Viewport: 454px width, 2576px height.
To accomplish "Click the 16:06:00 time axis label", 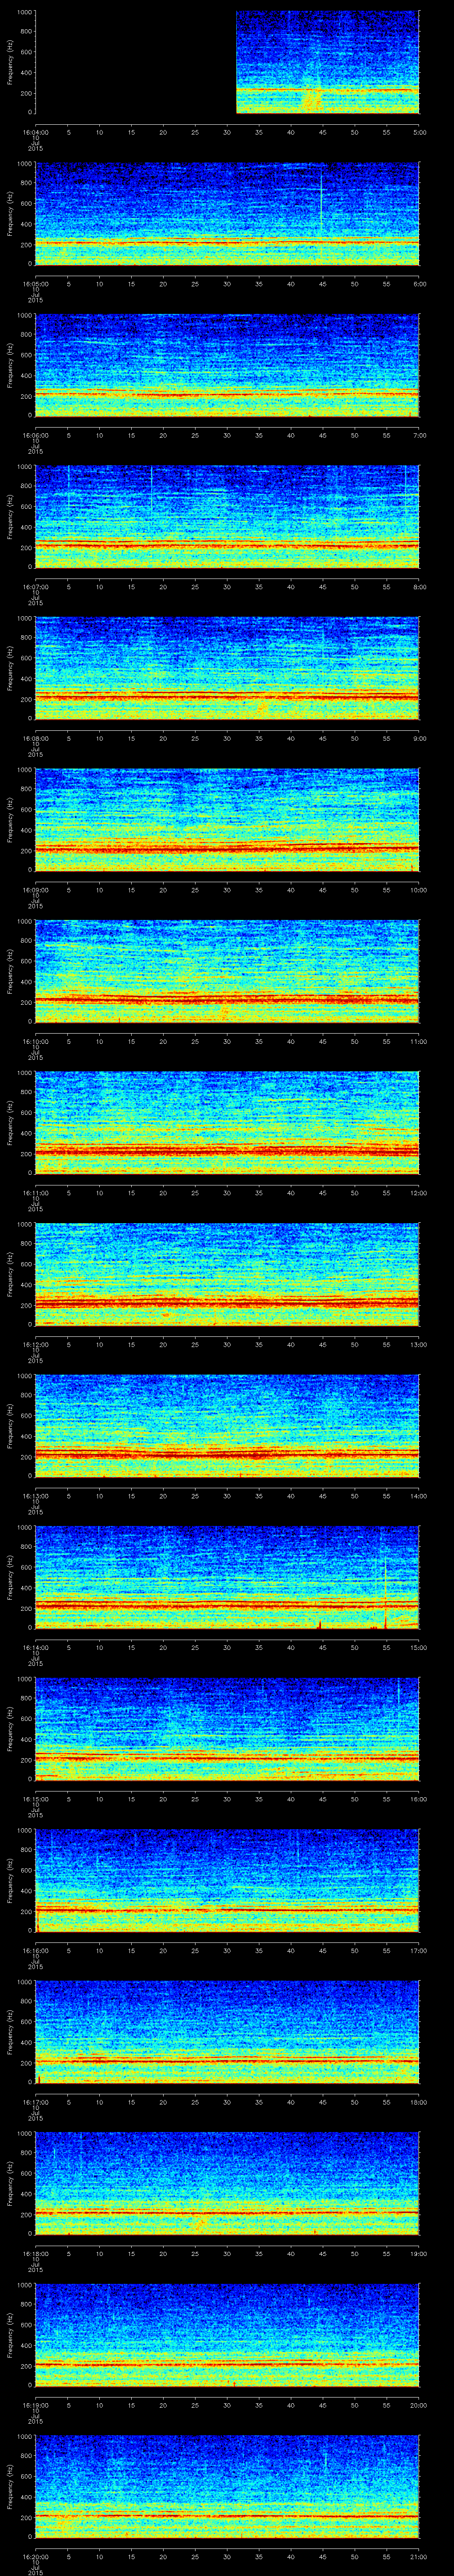I will coord(35,435).
